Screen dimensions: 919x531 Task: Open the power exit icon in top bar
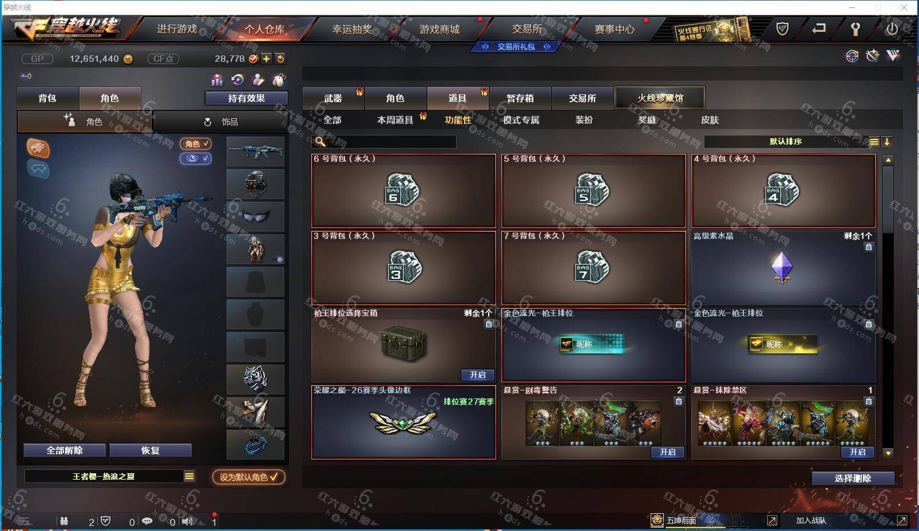(x=892, y=29)
